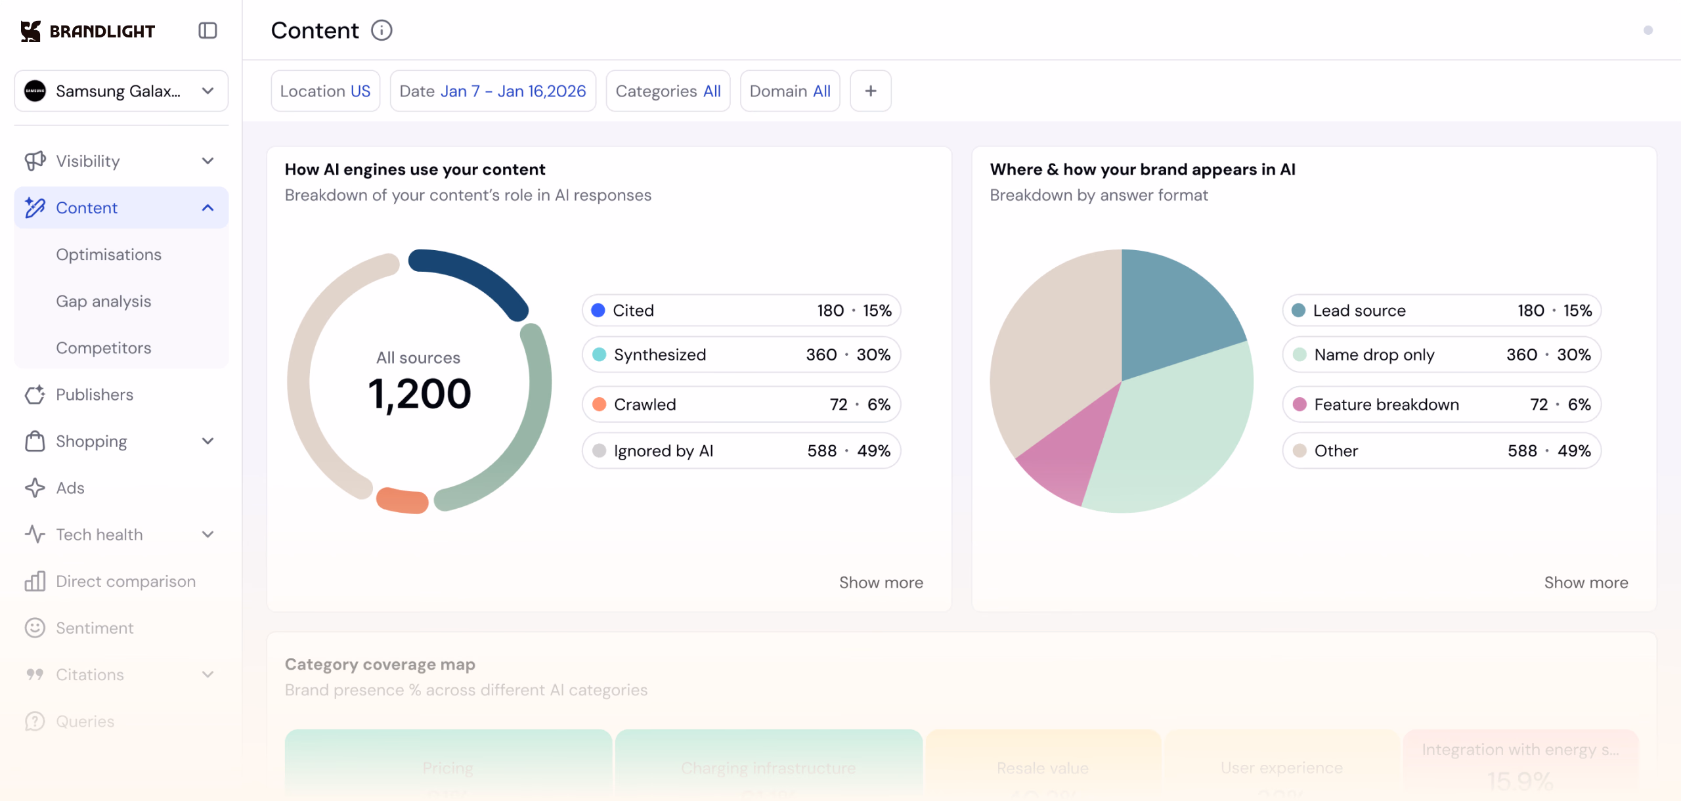Screen dimensions: 1681x801
Task: Open the Competitors submenu item
Action: pos(104,348)
